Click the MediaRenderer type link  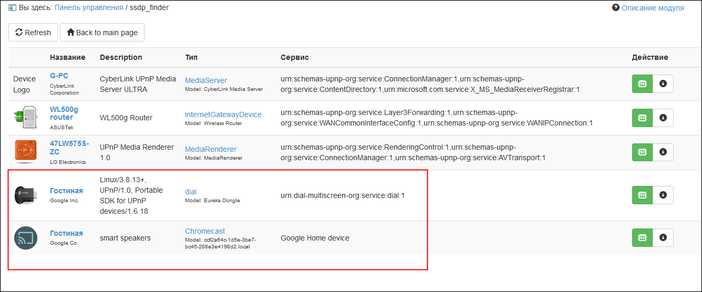210,149
